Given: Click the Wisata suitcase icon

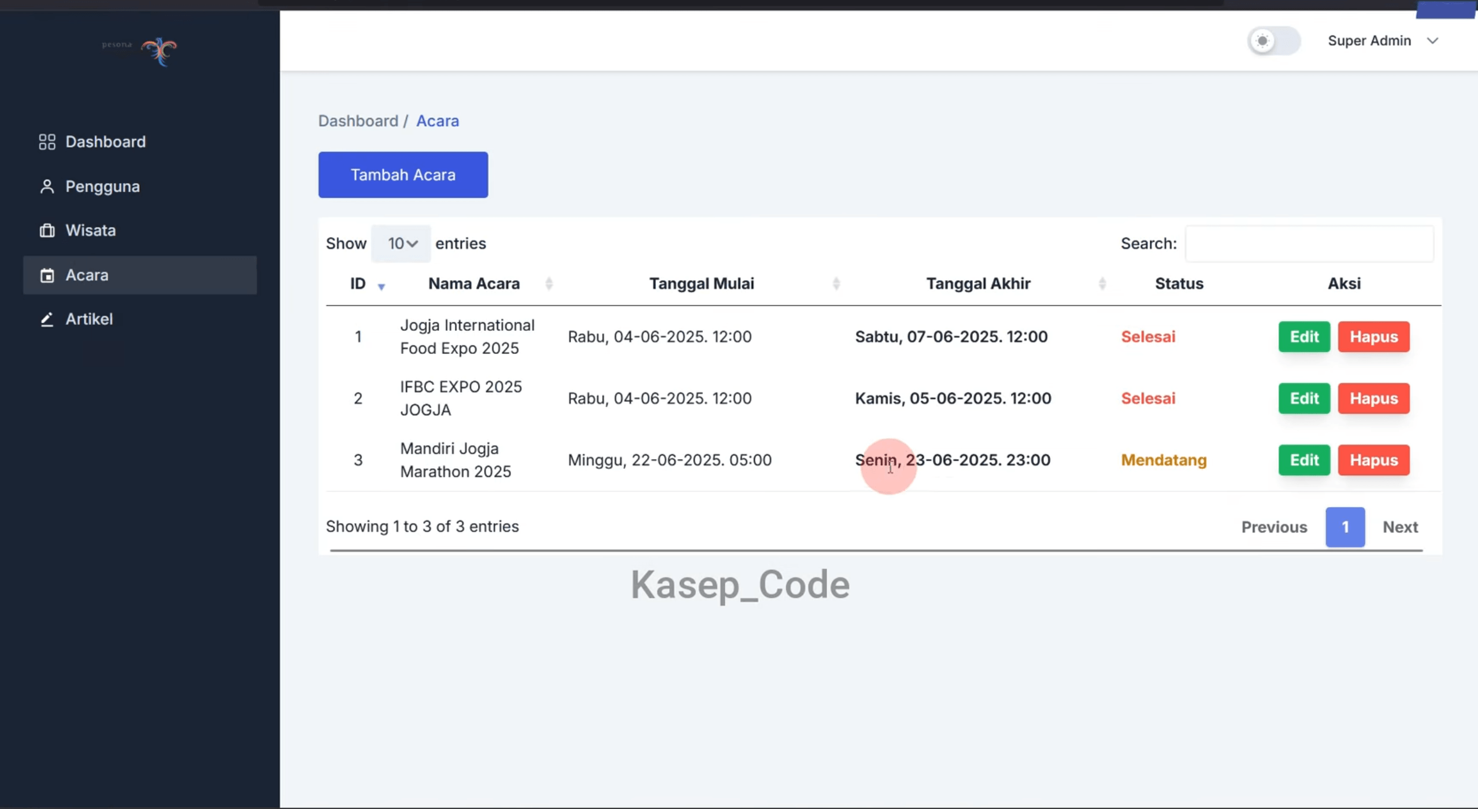Looking at the screenshot, I should click(x=47, y=230).
